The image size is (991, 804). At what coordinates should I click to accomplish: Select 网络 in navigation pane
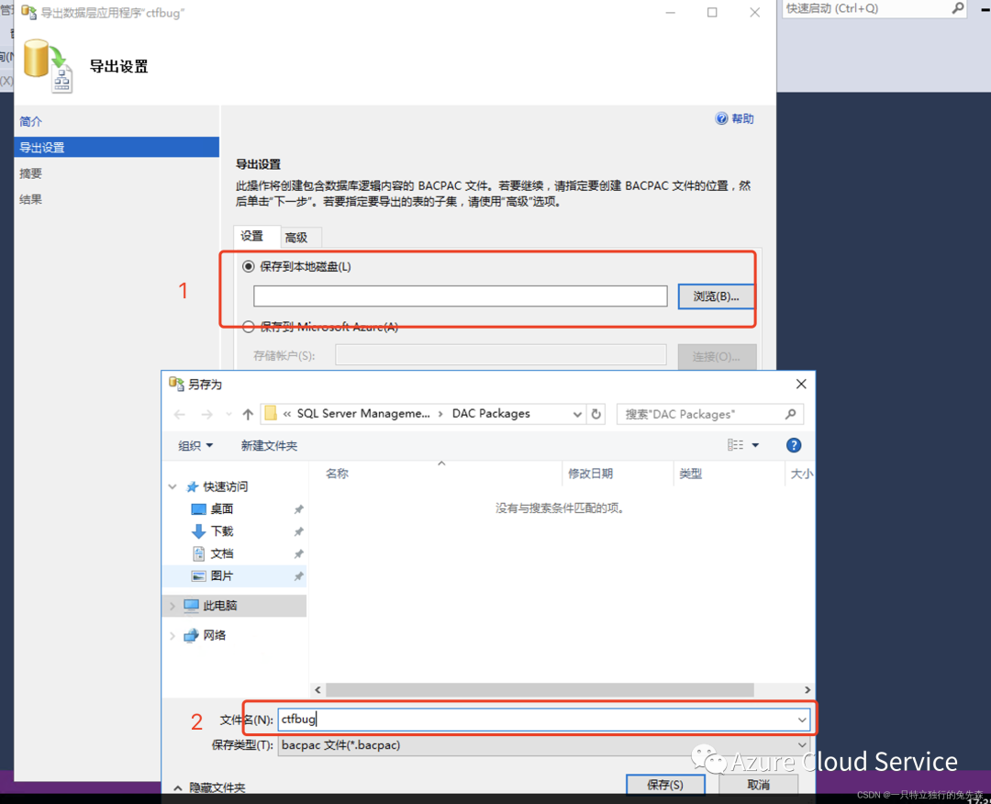[x=214, y=635]
